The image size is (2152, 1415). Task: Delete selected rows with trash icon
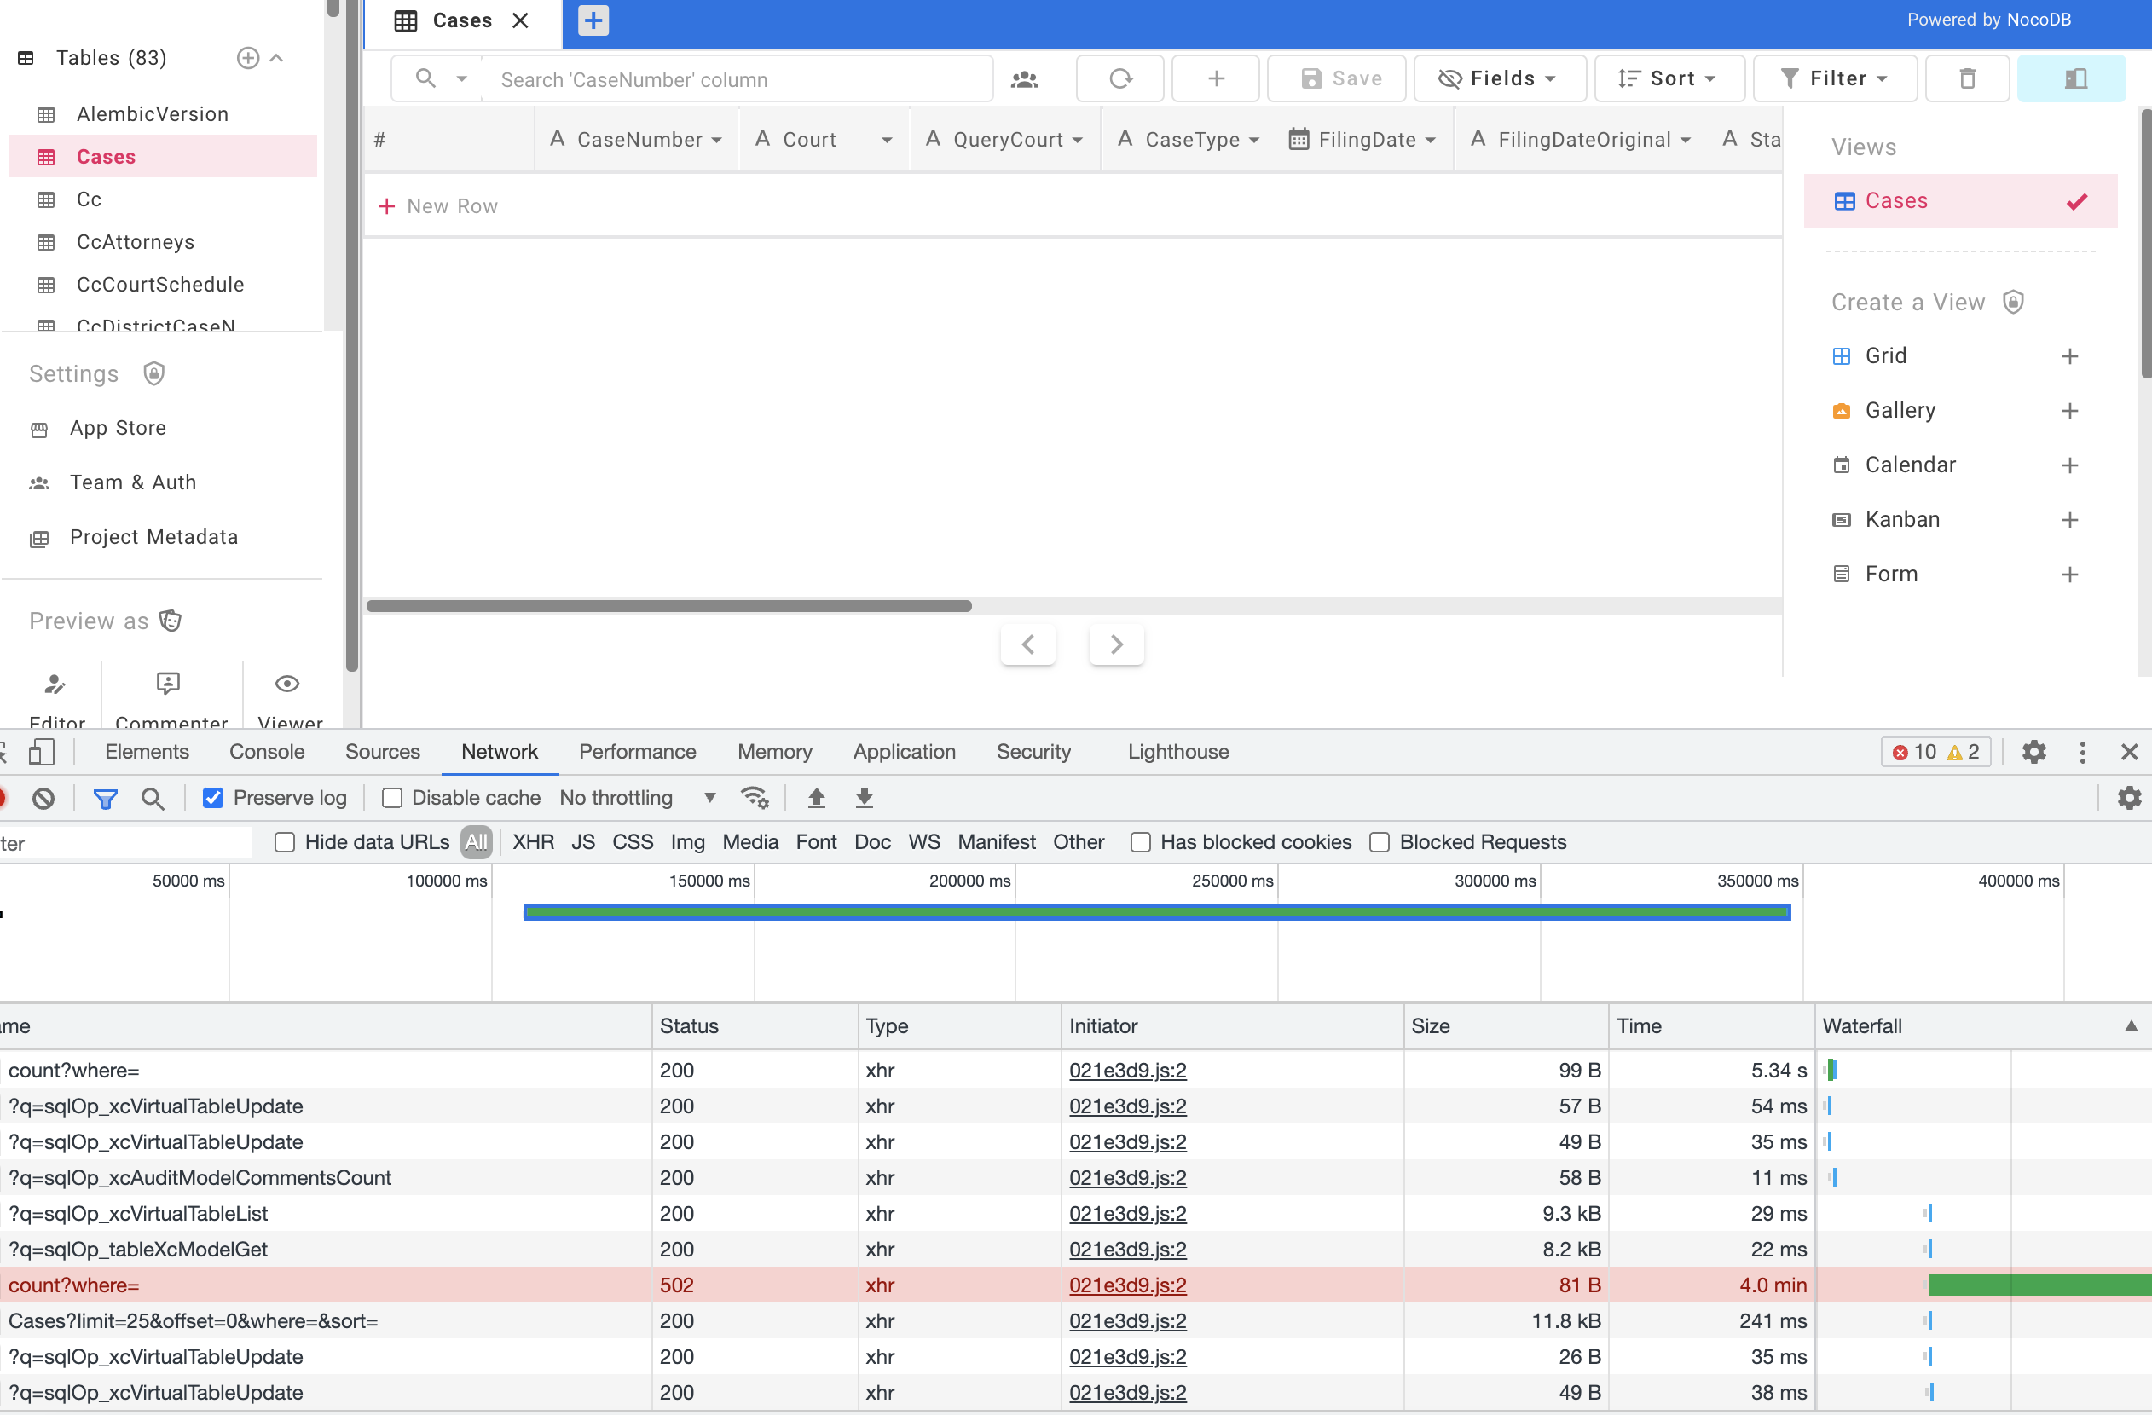(1968, 78)
